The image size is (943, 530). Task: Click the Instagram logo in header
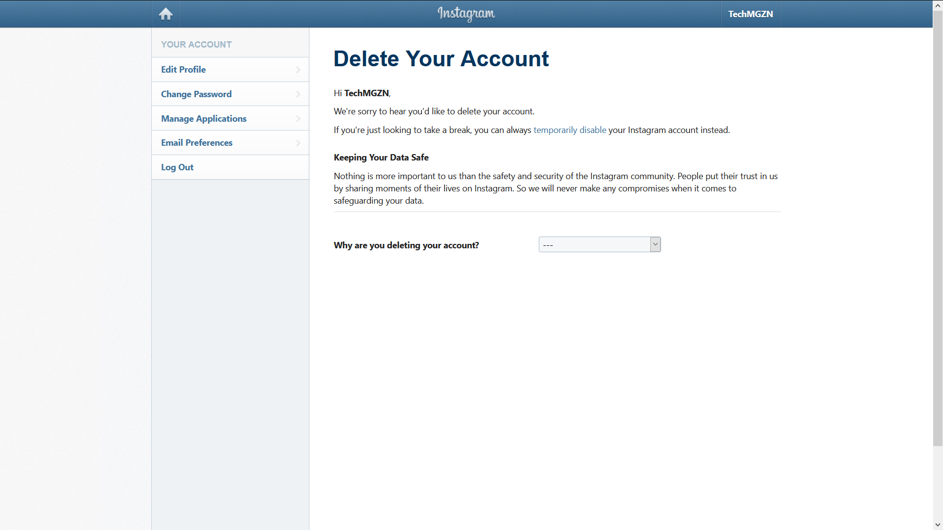click(466, 14)
